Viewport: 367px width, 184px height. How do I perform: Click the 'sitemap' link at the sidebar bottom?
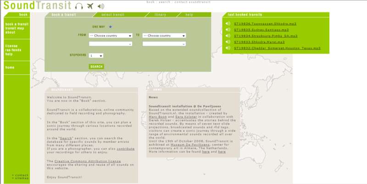click(x=22, y=178)
